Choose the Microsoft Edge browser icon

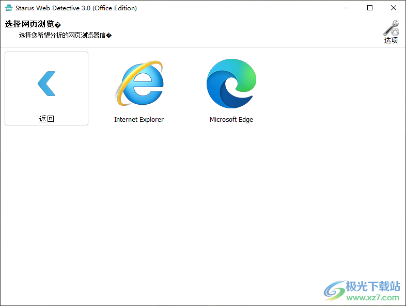[231, 83]
